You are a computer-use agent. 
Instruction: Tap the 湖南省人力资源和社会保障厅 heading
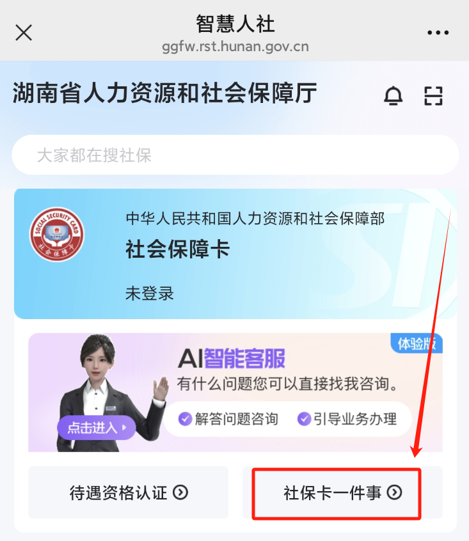(165, 93)
